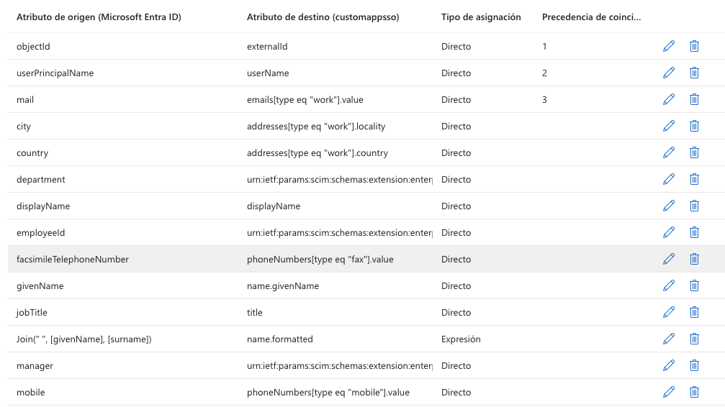Select the mobile source attribute cell

click(31, 392)
